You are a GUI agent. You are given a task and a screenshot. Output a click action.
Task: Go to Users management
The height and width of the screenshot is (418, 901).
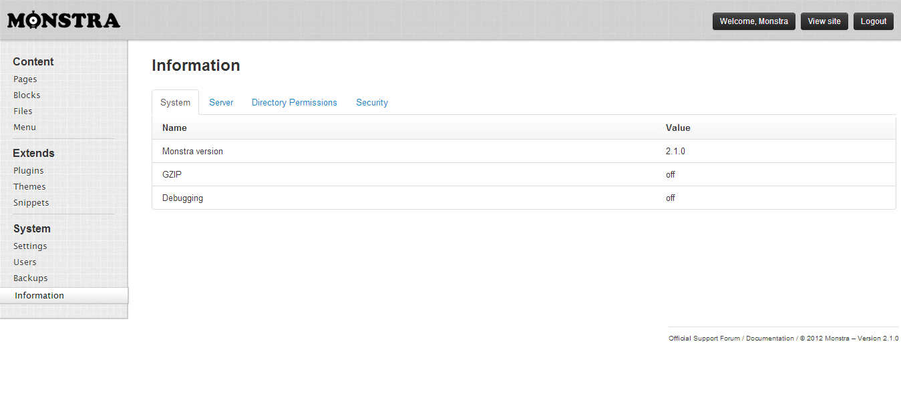pos(25,262)
